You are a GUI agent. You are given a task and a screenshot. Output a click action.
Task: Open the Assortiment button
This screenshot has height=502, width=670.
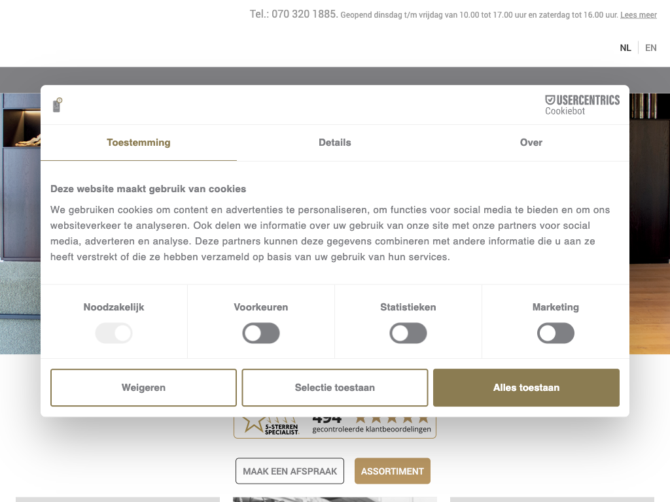point(393,471)
